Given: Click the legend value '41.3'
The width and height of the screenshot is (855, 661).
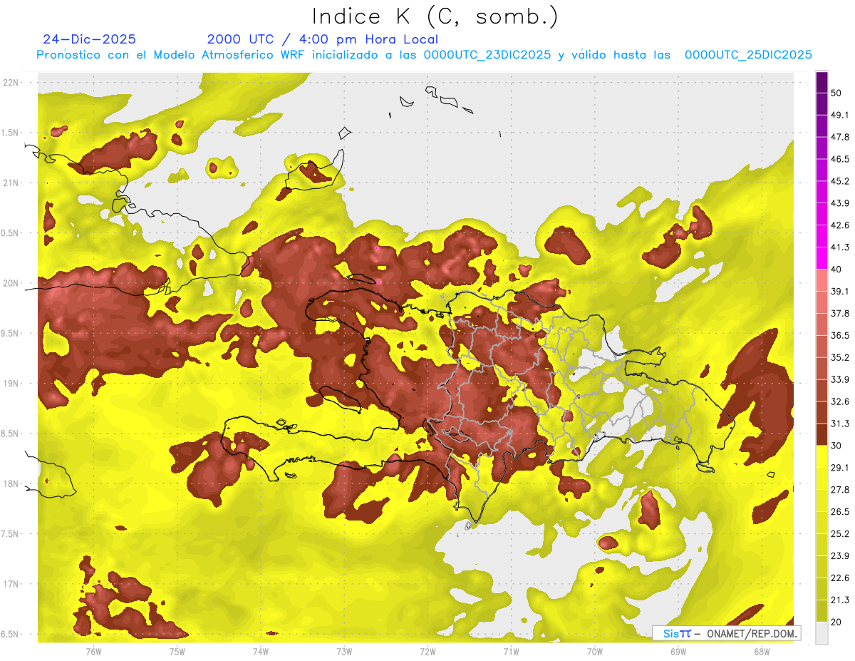Looking at the screenshot, I should 840,247.
